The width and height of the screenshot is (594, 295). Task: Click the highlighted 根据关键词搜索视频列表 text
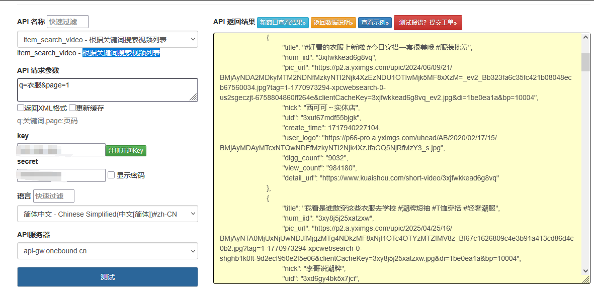click(121, 53)
